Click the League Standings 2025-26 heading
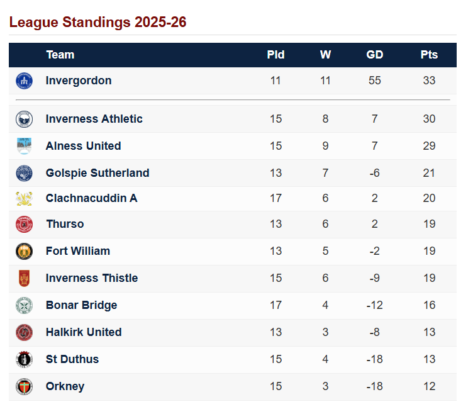The image size is (468, 414). (97, 23)
